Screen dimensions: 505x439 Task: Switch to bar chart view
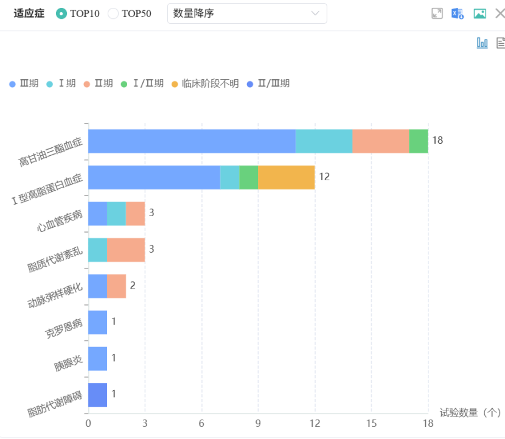coord(482,43)
